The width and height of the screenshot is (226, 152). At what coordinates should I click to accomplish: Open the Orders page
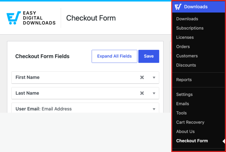(x=183, y=46)
